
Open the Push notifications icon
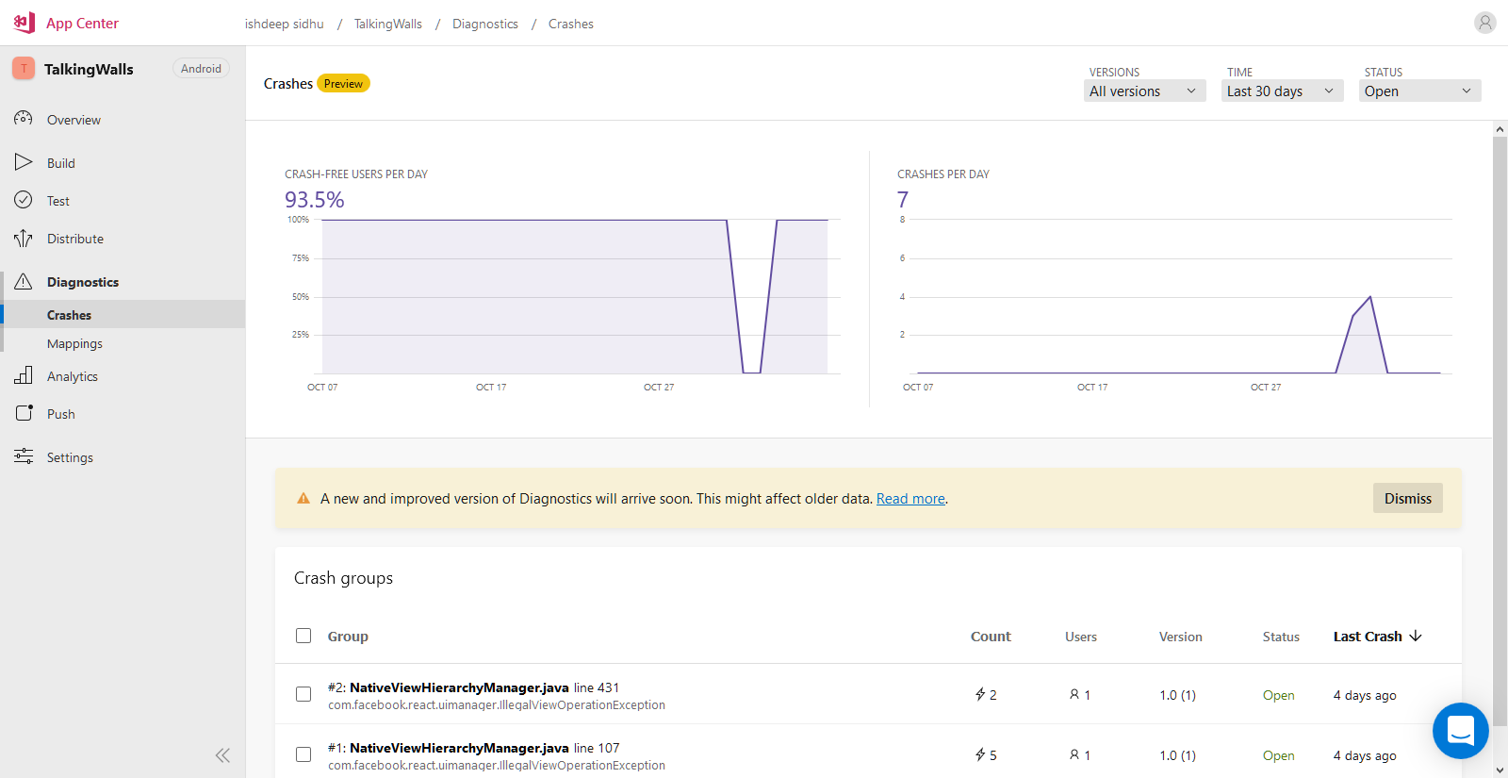[x=24, y=413]
